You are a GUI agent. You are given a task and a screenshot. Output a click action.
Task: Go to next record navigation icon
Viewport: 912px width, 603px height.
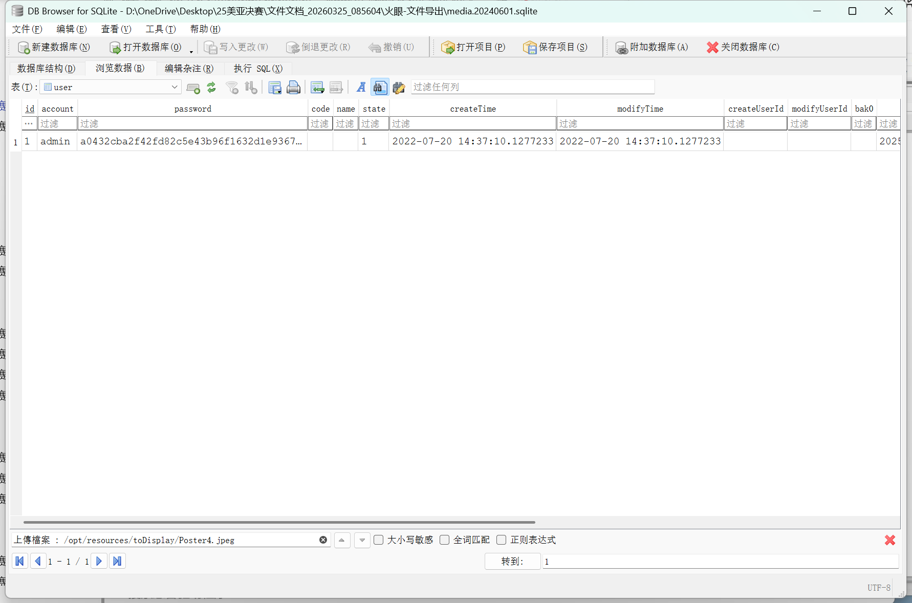click(x=99, y=562)
